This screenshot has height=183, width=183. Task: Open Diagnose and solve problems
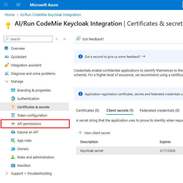(x=33, y=73)
